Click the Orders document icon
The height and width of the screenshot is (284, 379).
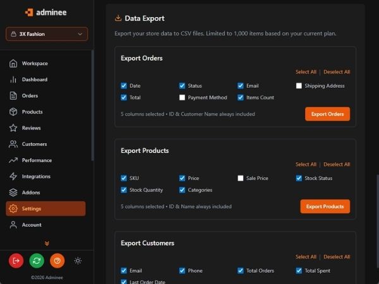tap(13, 96)
